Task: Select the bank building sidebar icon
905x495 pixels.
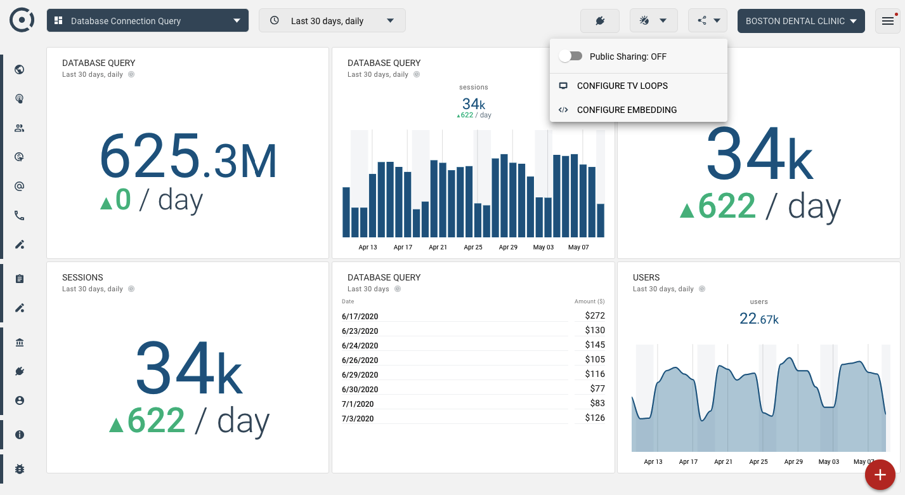Action: 20,343
